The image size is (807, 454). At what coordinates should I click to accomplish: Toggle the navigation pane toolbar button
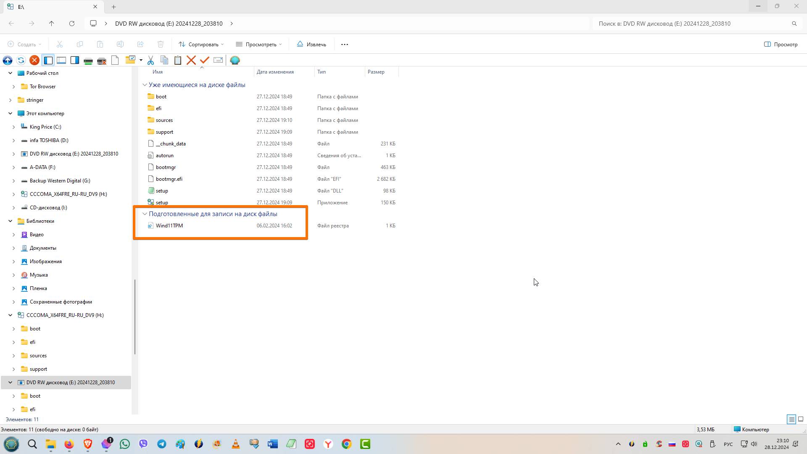point(48,61)
